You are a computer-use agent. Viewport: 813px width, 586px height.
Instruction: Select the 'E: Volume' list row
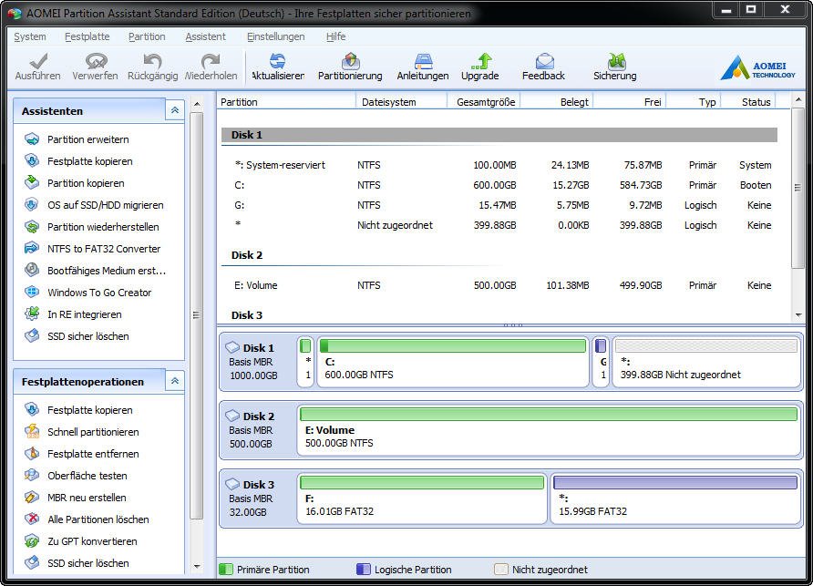499,285
